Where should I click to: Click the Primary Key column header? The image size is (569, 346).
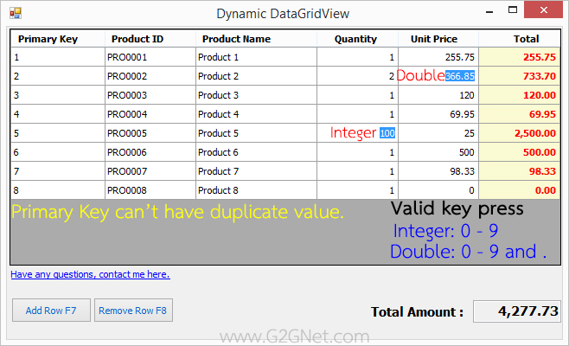pos(58,39)
